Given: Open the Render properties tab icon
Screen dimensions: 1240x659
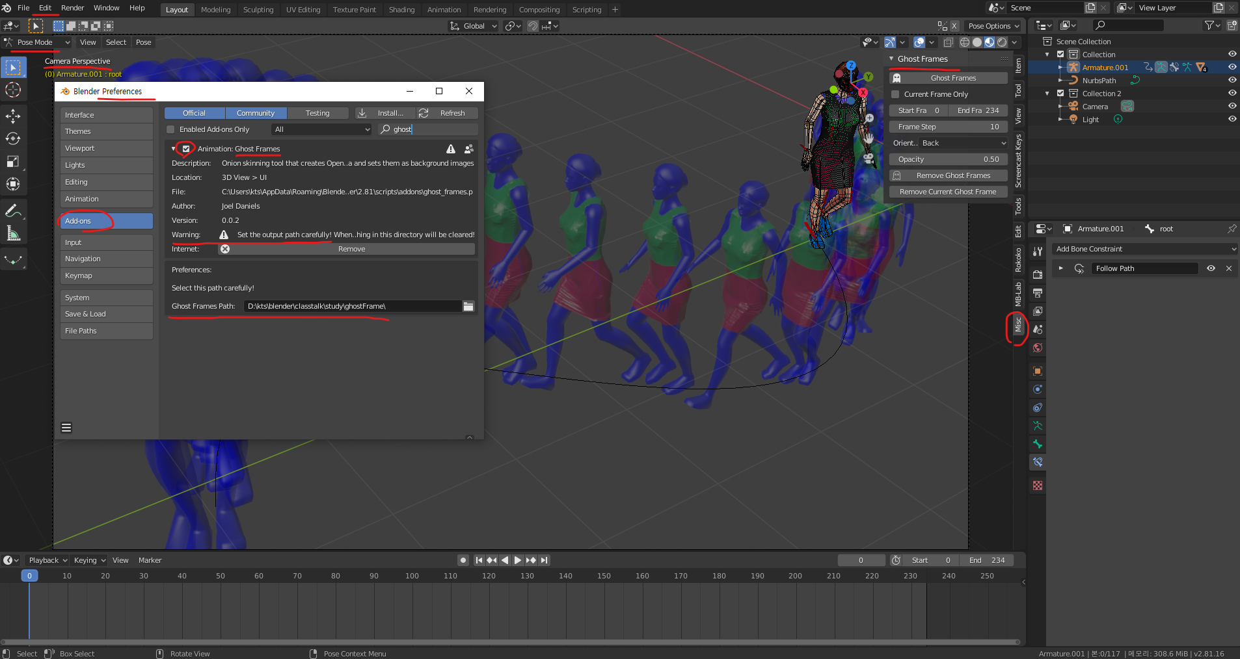Looking at the screenshot, I should tap(1038, 274).
